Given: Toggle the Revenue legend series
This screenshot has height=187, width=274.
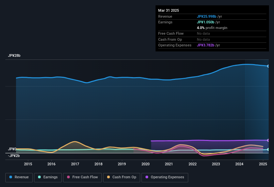Looking at the screenshot, I should tap(19, 177).
